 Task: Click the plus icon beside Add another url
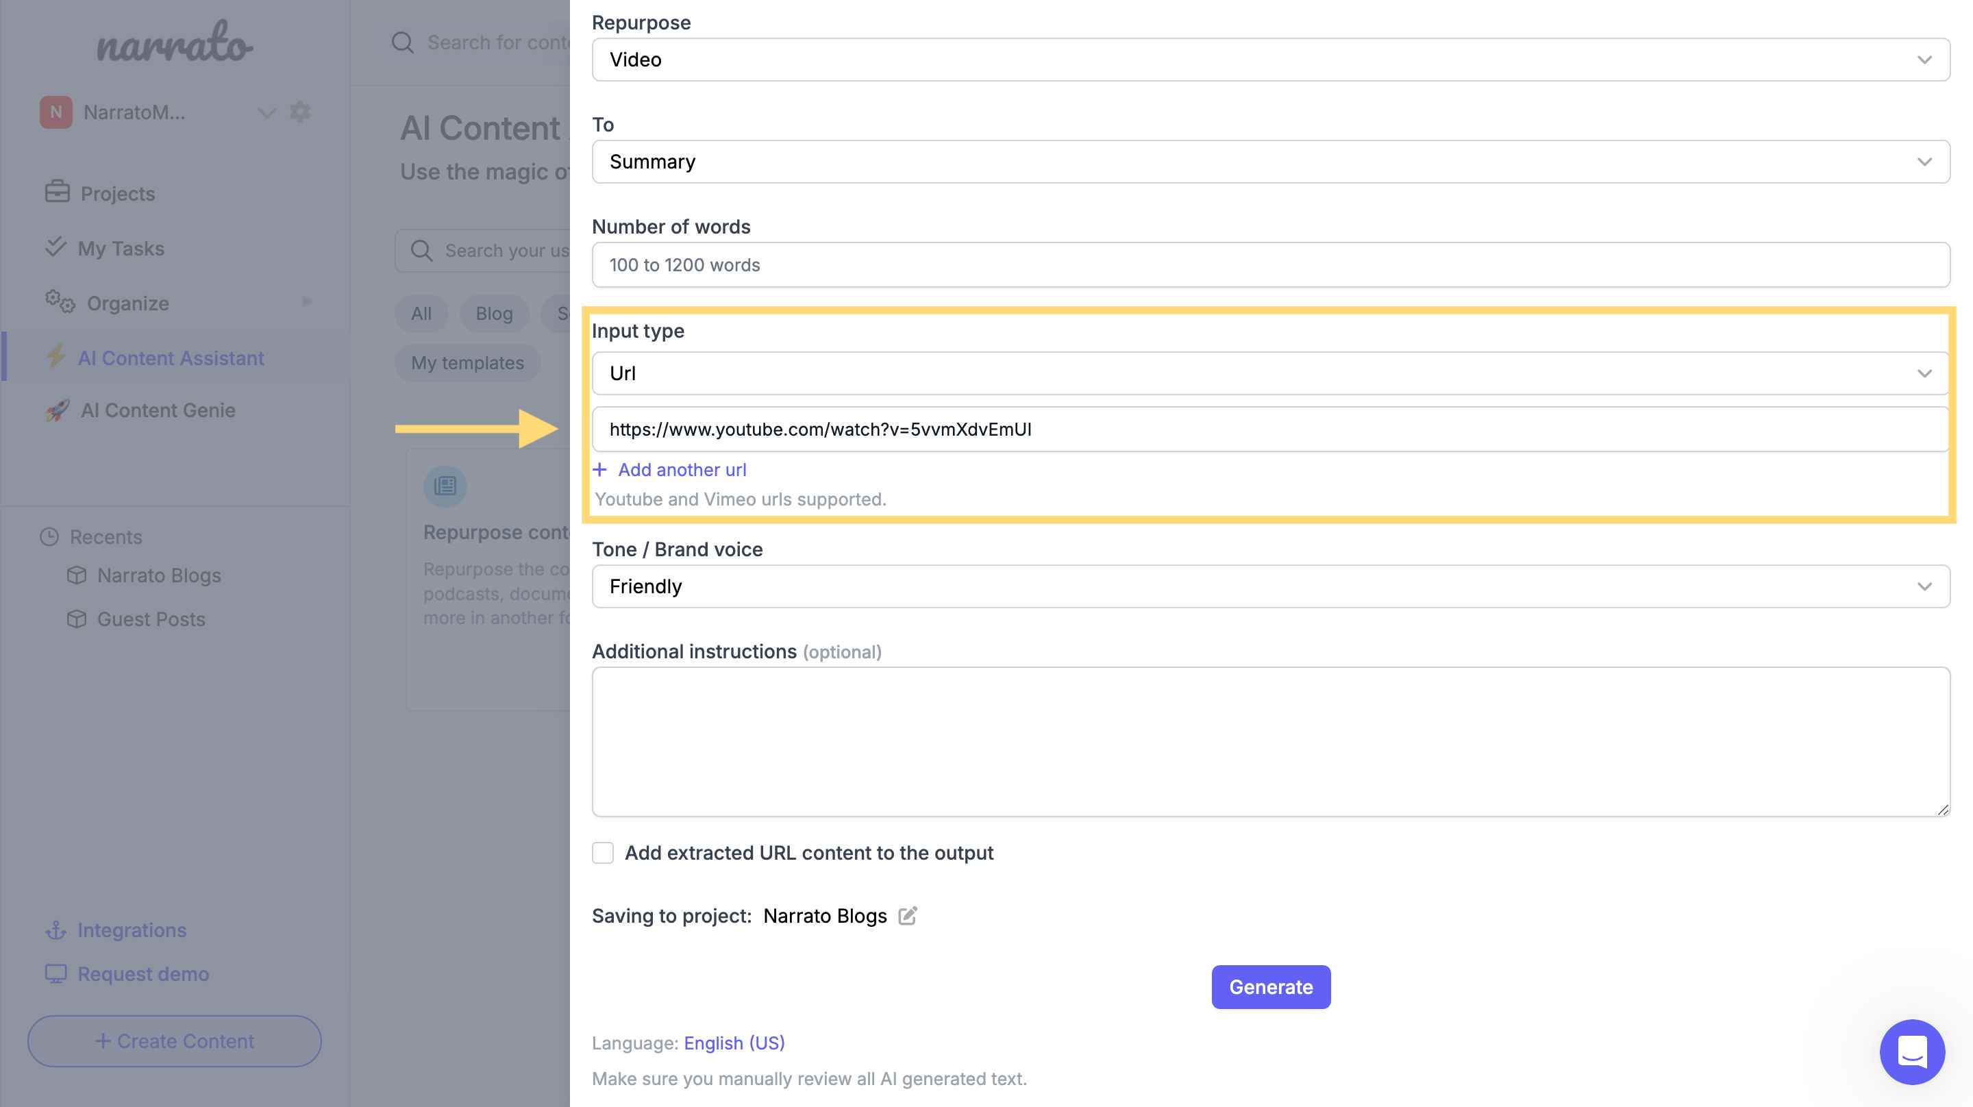pyautogui.click(x=599, y=470)
